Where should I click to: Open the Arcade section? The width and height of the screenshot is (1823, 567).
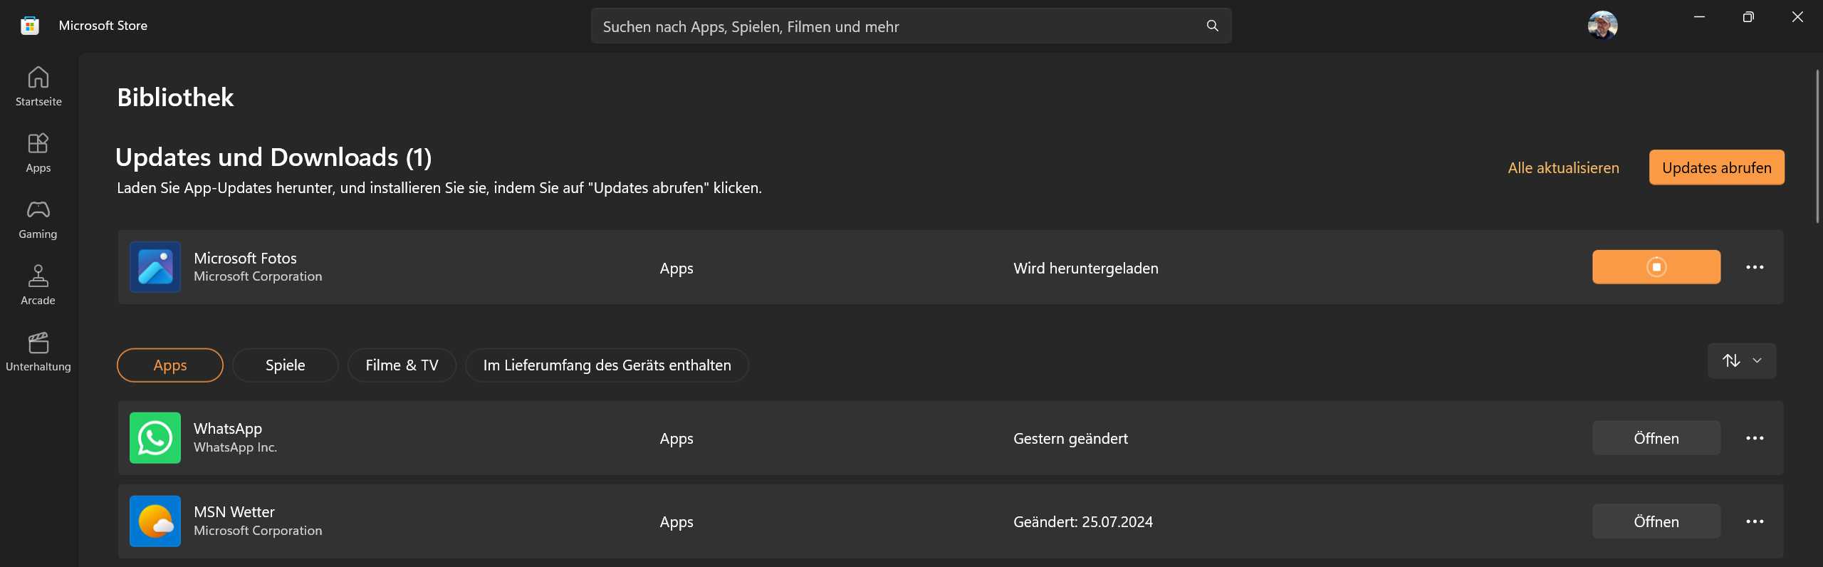pos(38,285)
